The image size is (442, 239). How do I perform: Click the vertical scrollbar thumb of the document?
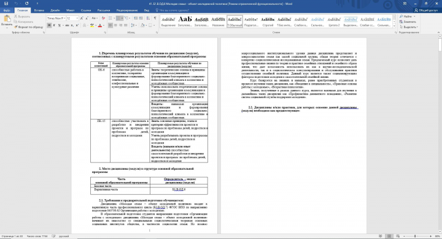(x=440, y=45)
